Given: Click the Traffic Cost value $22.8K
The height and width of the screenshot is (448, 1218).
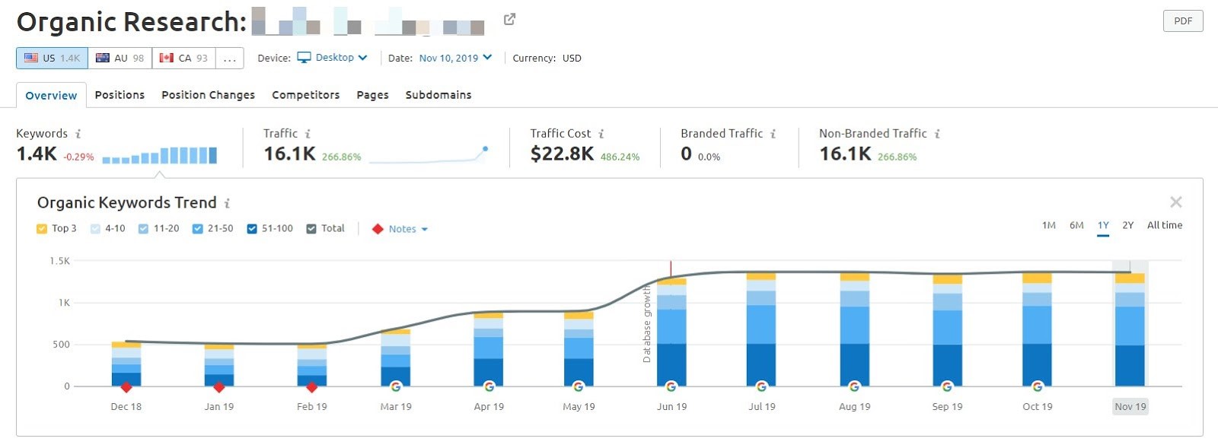Looking at the screenshot, I should click(562, 154).
